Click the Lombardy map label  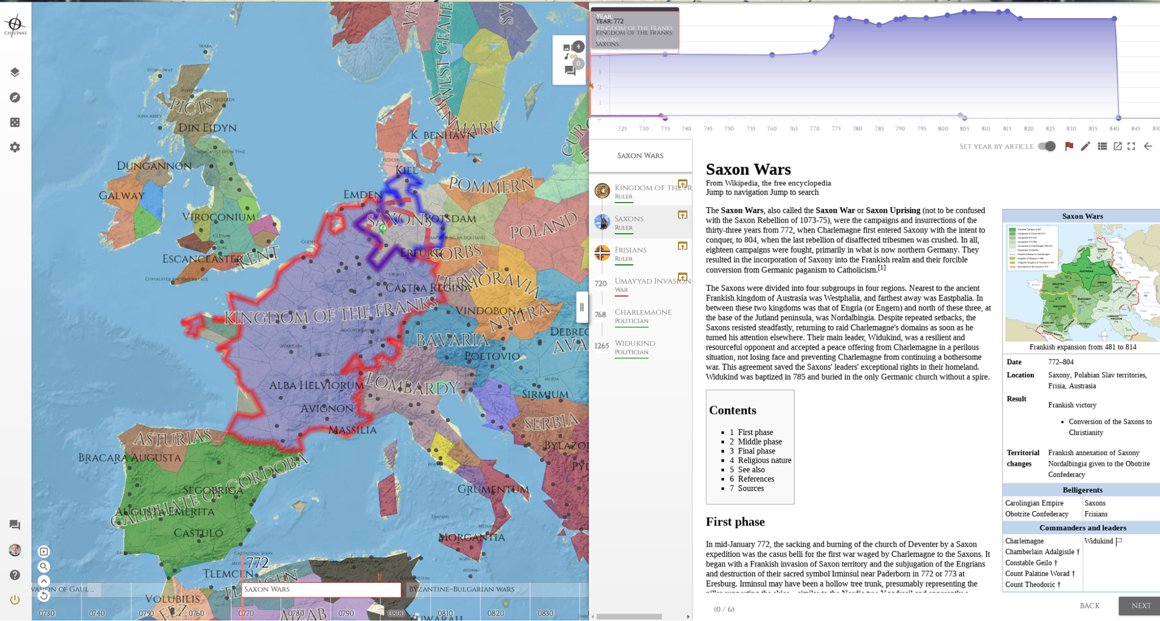point(412,385)
